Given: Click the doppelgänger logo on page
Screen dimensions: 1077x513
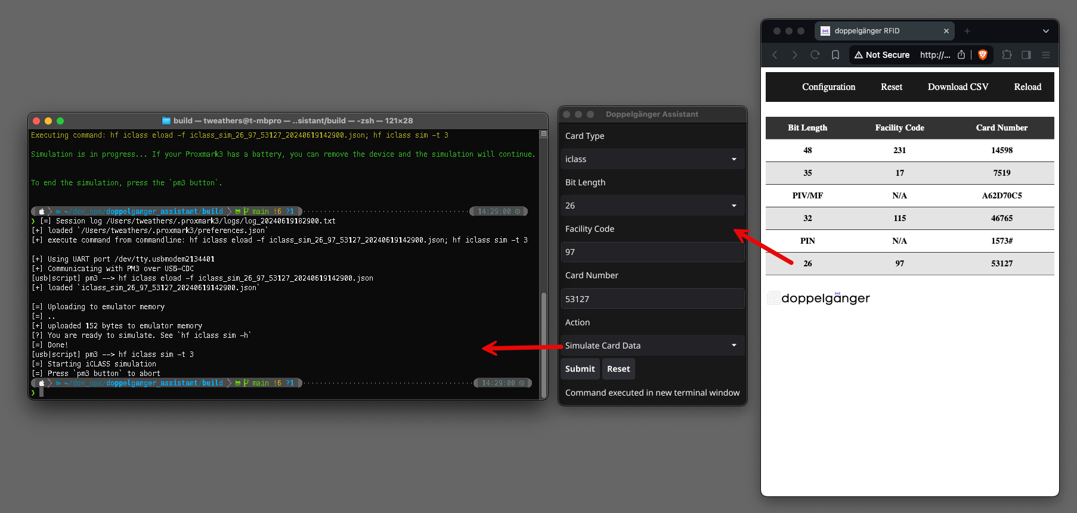Looking at the screenshot, I should coord(819,298).
